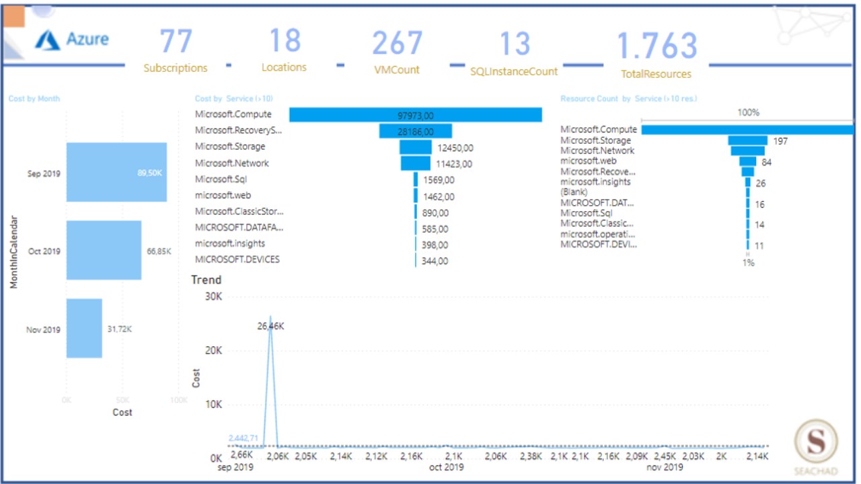
Task: Select the Sep 2019 cost bar
Action: tap(116, 172)
